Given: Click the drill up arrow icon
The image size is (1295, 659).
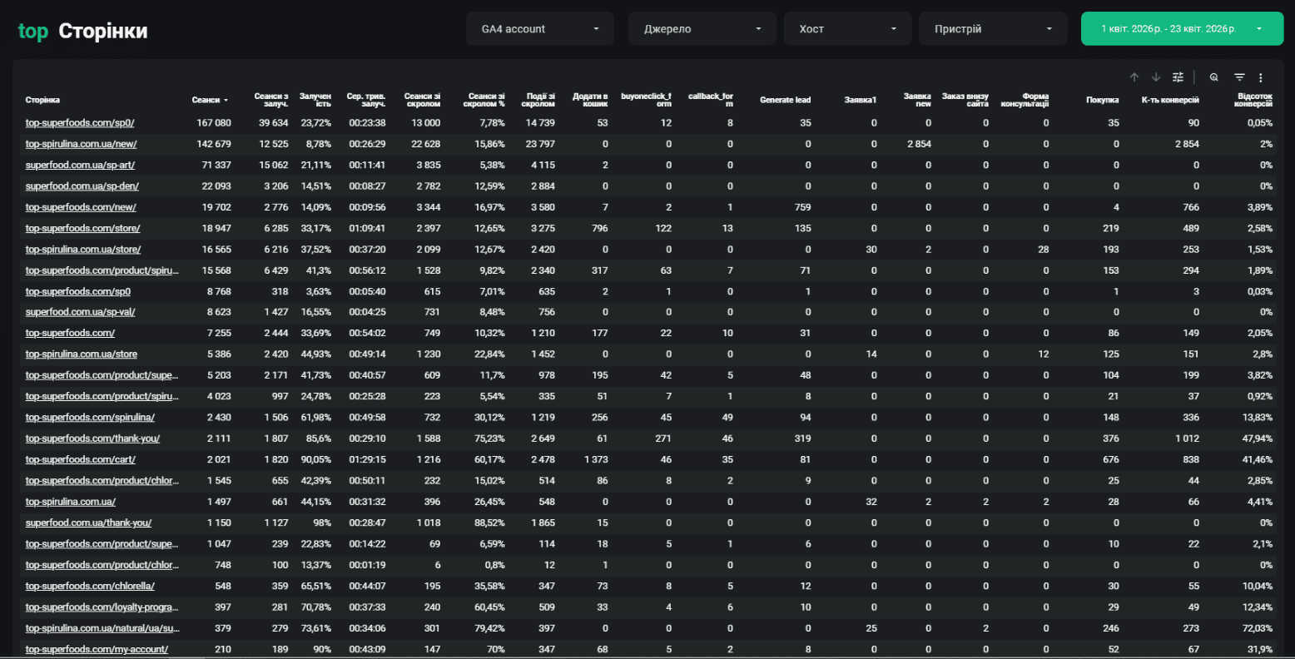Looking at the screenshot, I should pyautogui.click(x=1134, y=77).
